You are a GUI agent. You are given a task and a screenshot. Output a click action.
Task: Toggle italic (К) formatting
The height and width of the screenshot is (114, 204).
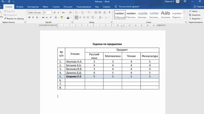pos(33,17)
